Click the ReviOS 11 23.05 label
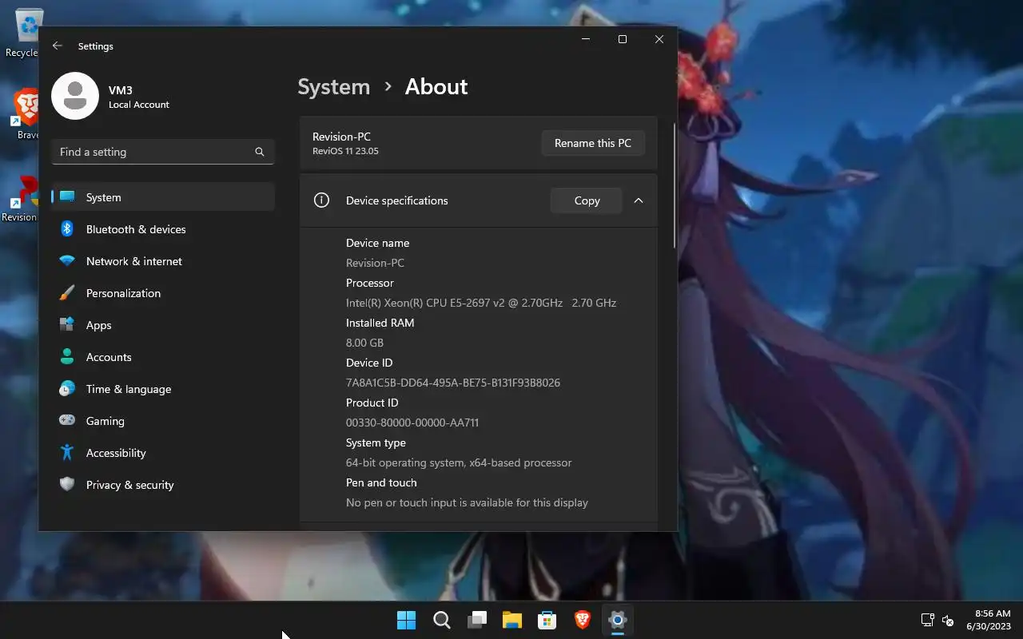Image resolution: width=1023 pixels, height=639 pixels. coord(345,151)
